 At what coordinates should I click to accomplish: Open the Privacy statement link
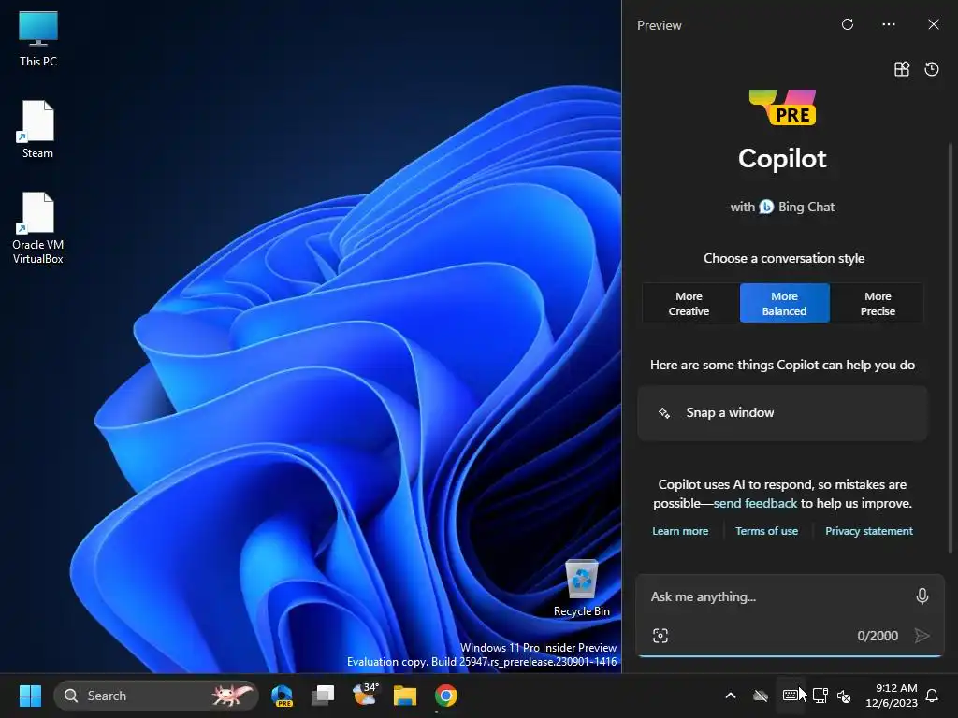(869, 531)
